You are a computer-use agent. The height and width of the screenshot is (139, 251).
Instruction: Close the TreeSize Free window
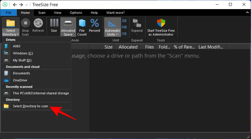(x=244, y=4)
